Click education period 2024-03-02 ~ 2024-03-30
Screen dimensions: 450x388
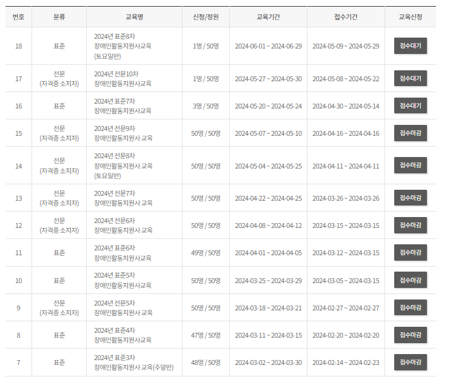click(268, 363)
